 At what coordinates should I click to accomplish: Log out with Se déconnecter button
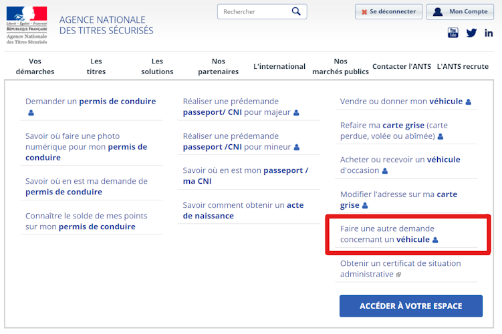(388, 11)
